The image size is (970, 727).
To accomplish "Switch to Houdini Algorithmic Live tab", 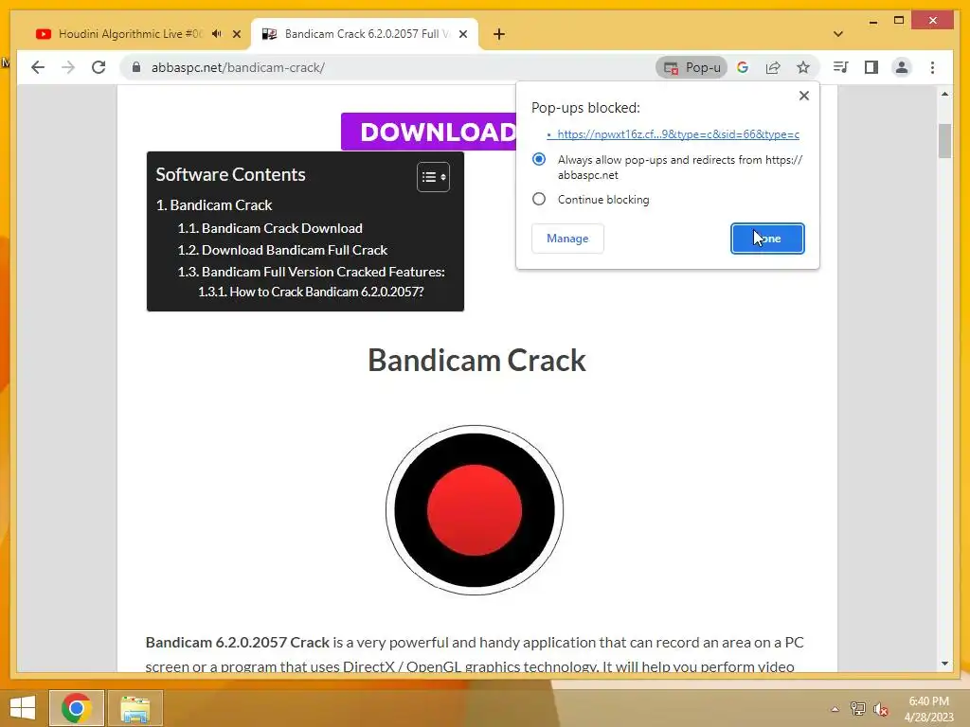I will pyautogui.click(x=130, y=34).
